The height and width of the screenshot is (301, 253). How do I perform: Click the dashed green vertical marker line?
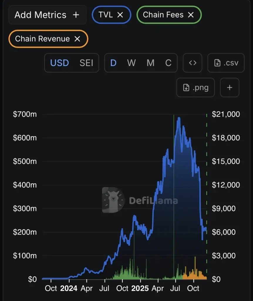207,196
